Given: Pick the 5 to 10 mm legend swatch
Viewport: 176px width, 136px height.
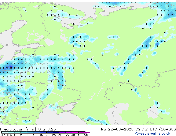Looking at the screenshot, I should coord(31,132).
